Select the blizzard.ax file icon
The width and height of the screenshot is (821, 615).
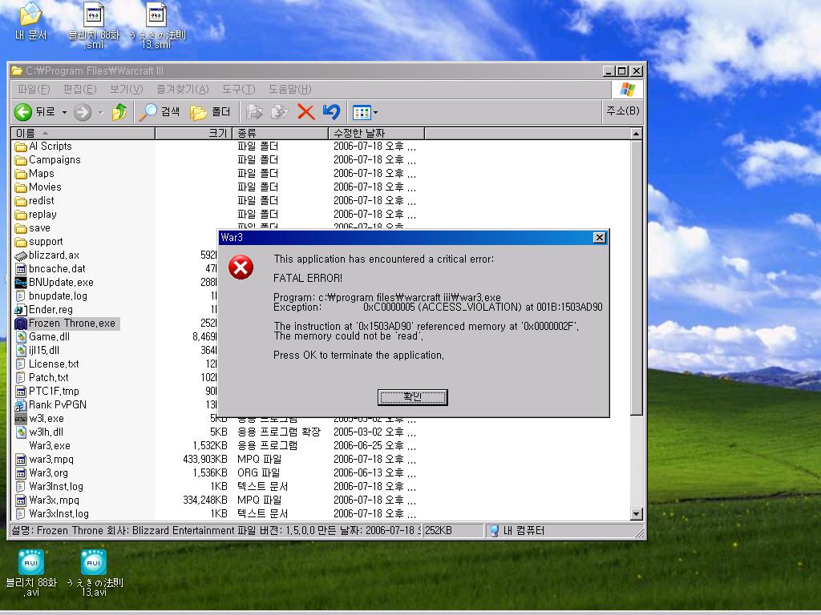pos(20,255)
